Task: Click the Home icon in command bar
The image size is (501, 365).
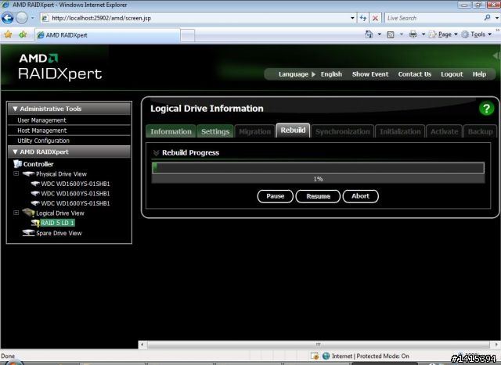Action: (x=369, y=34)
